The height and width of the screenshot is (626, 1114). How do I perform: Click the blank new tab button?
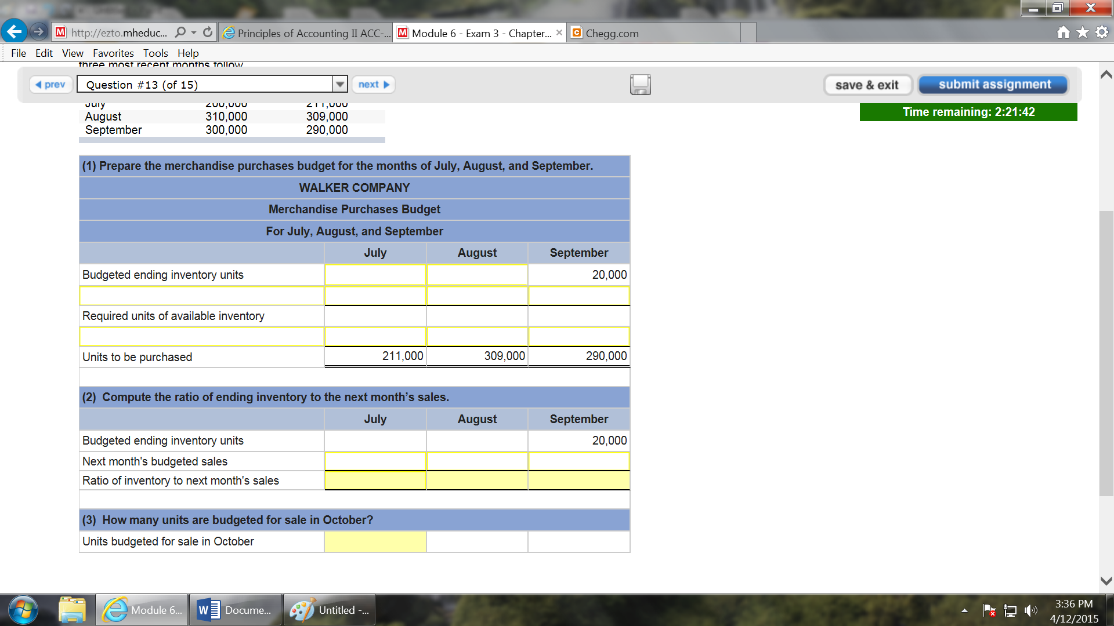point(748,33)
